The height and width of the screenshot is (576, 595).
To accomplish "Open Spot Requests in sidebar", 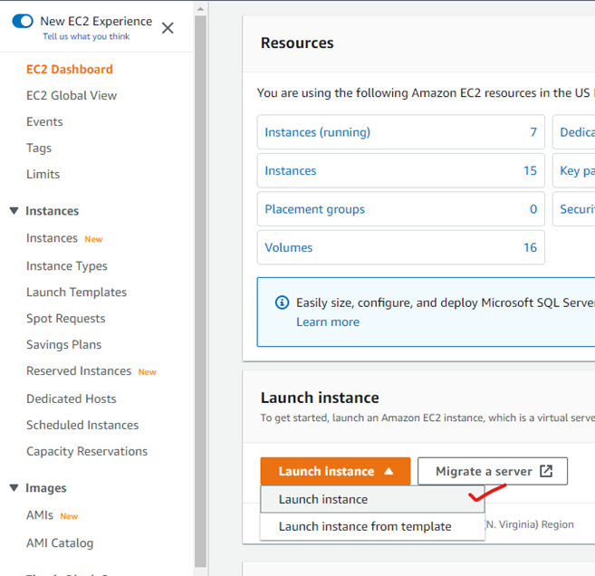I will click(x=65, y=319).
